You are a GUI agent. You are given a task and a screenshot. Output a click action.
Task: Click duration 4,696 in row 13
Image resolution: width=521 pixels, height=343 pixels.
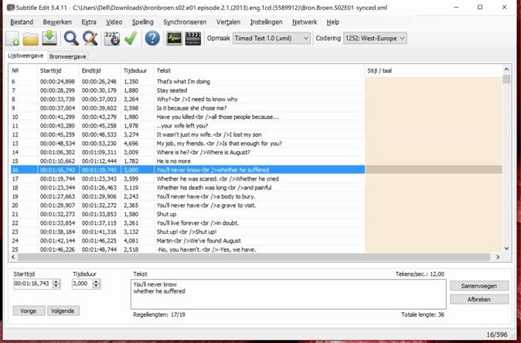131,144
